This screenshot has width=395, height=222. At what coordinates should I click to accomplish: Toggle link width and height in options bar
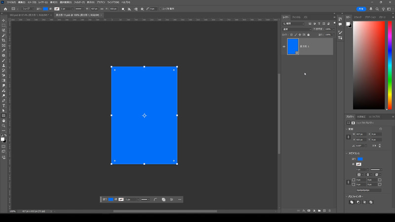tap(102, 9)
